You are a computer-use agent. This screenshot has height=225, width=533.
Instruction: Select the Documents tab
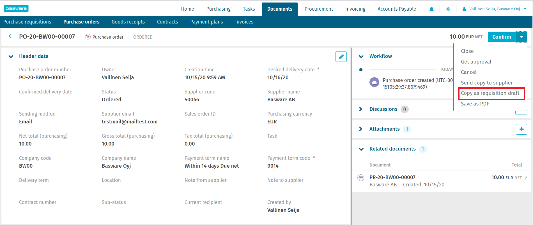280,9
